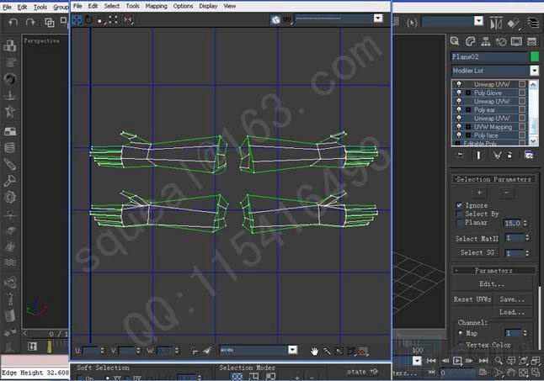
Task: Toggle the Show Map checker icon
Action: [275, 19]
